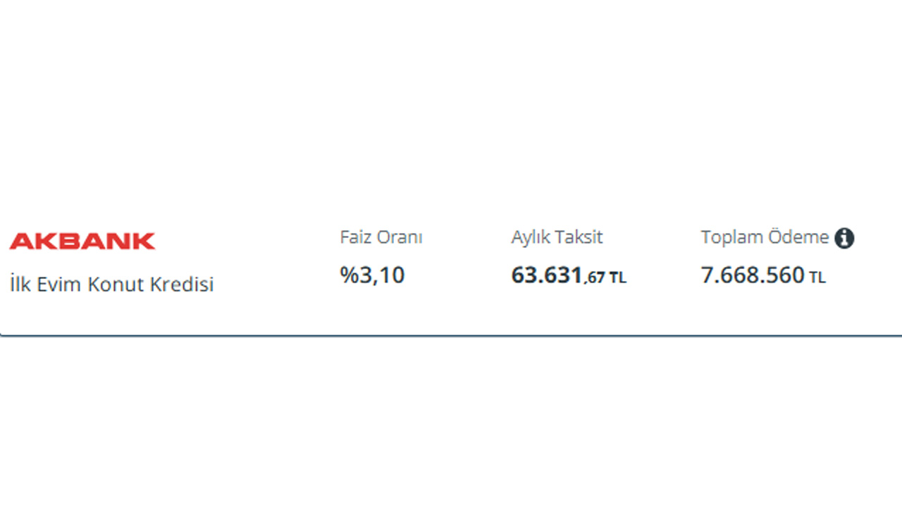Click the ,67 decimal part of installment
This screenshot has height=507, width=902.
coord(595,278)
